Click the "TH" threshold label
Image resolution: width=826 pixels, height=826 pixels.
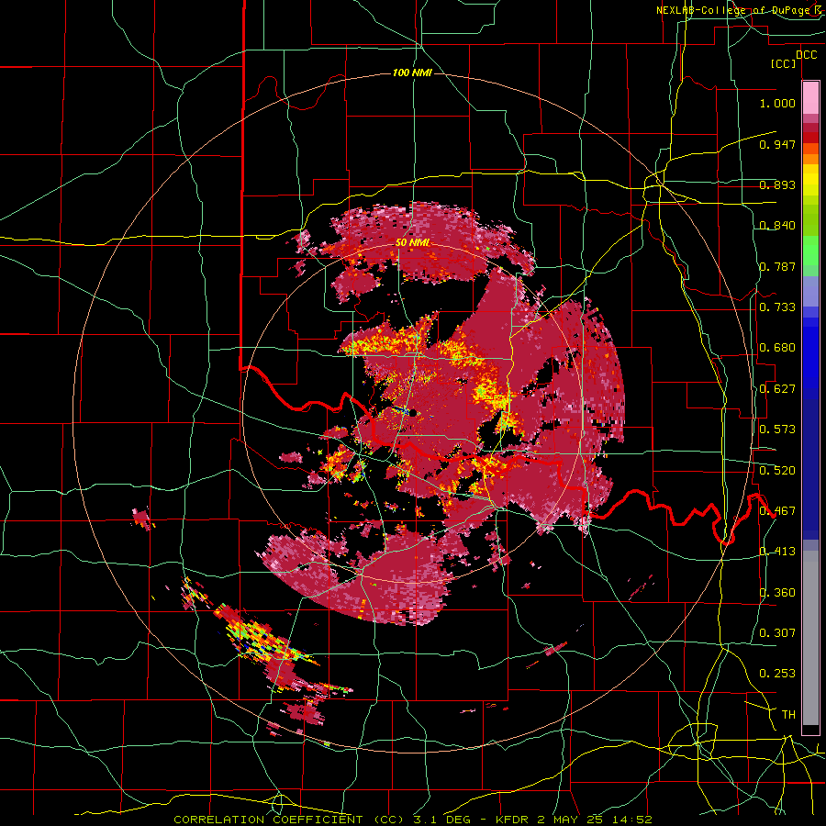coord(788,715)
